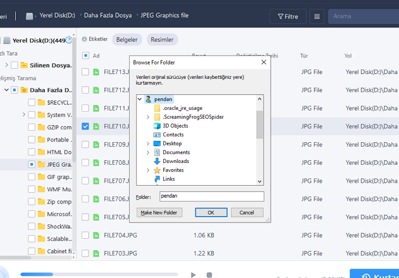
Task: Check the FILE703.JPG checkbox
Action: tap(85, 253)
